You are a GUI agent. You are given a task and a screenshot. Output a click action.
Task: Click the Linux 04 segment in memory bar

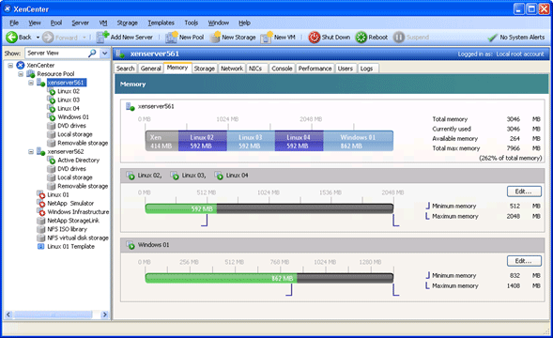pyautogui.click(x=299, y=141)
